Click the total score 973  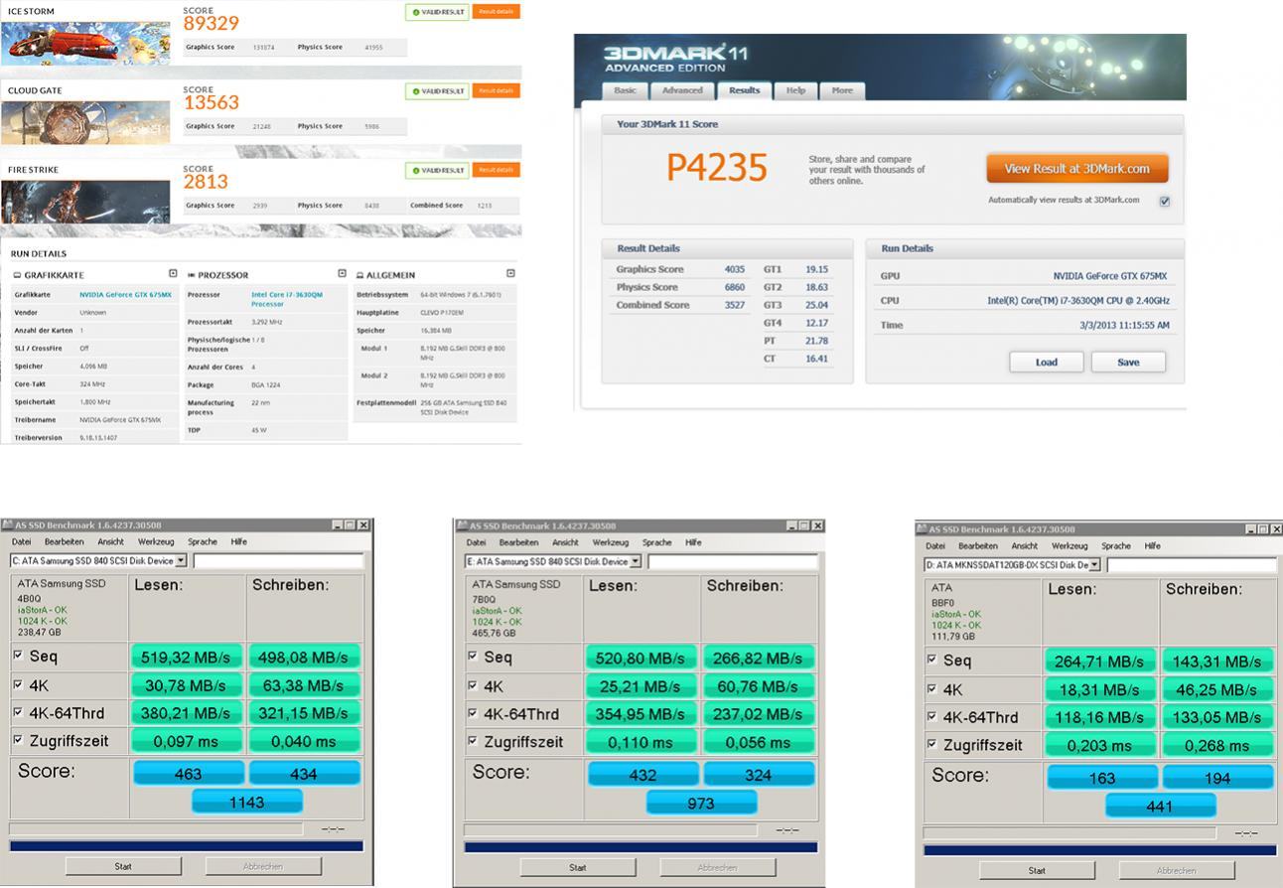click(x=701, y=803)
